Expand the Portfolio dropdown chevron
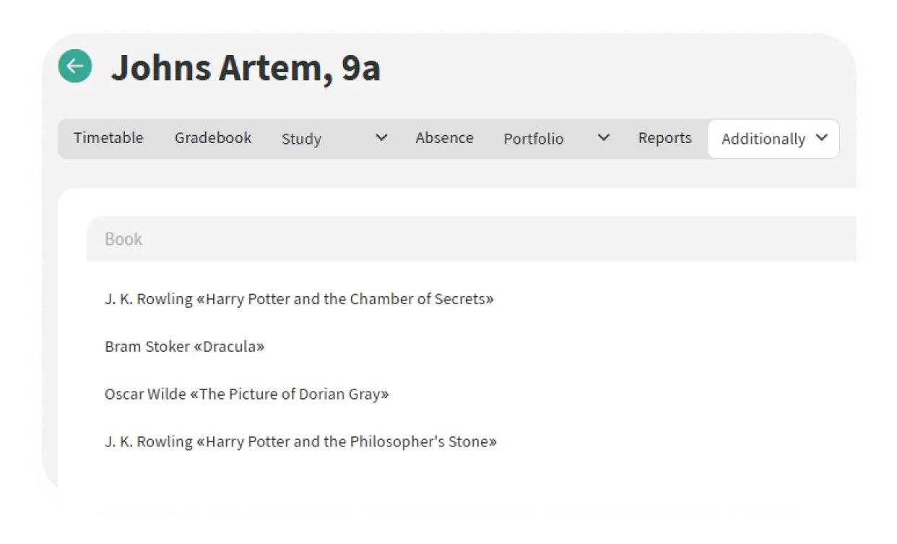 click(x=604, y=138)
